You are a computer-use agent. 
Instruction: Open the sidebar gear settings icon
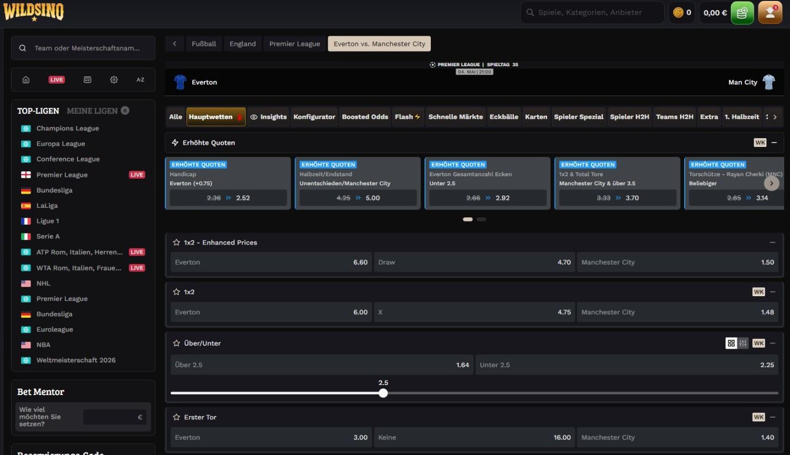pos(114,80)
